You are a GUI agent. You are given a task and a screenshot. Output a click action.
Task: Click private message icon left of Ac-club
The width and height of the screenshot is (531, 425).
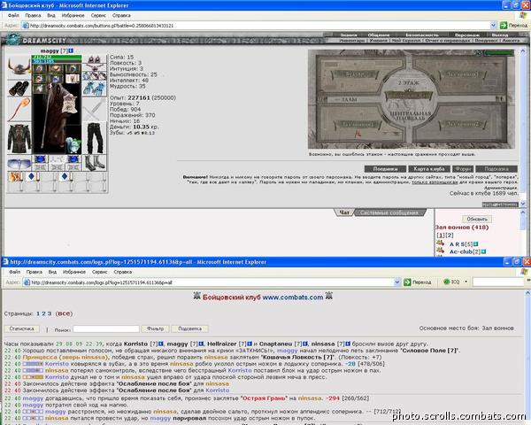(x=440, y=251)
